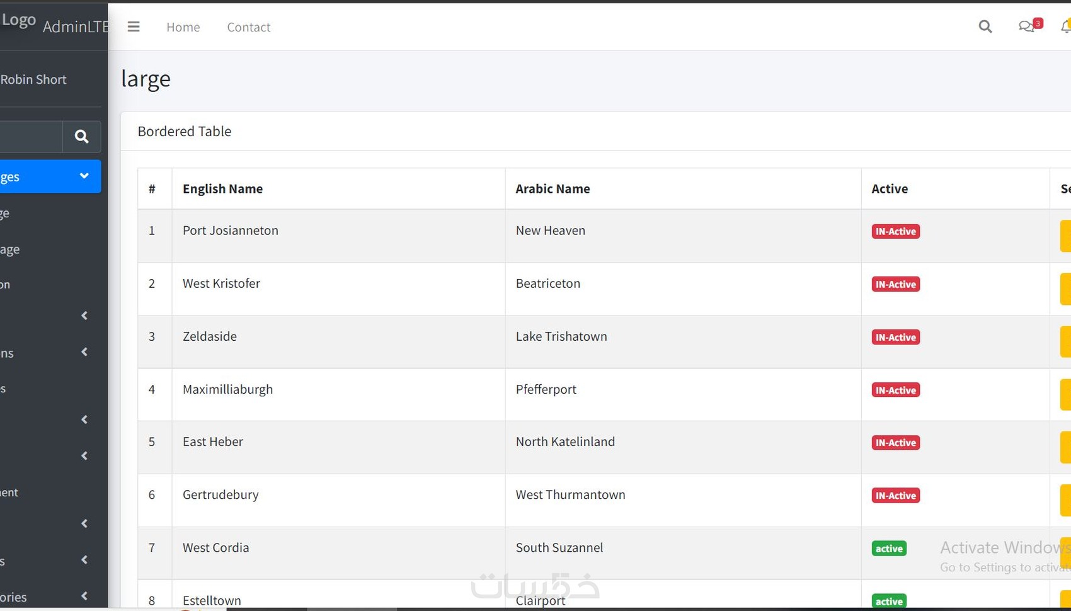Focus the sidebar search input field
Image resolution: width=1071 pixels, height=611 pixels.
pyautogui.click(x=30, y=136)
